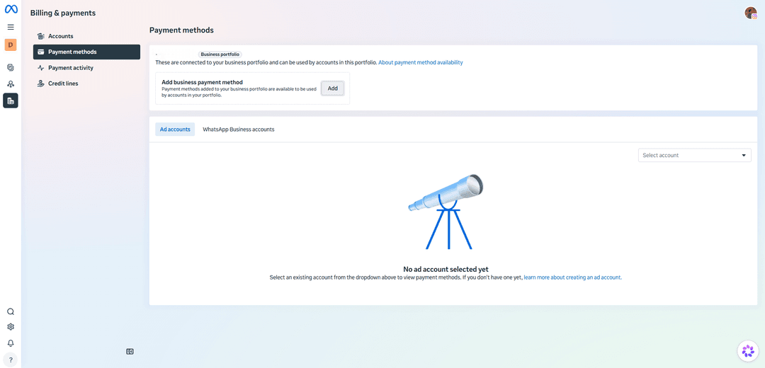This screenshot has width=765, height=368.
Task: Click the Meta logo icon
Action: coord(11,9)
